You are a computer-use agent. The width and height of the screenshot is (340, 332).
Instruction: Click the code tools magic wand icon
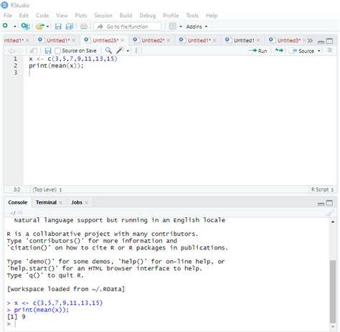(120, 50)
